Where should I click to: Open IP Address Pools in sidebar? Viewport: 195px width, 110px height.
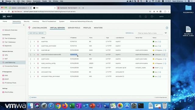tap(10, 83)
